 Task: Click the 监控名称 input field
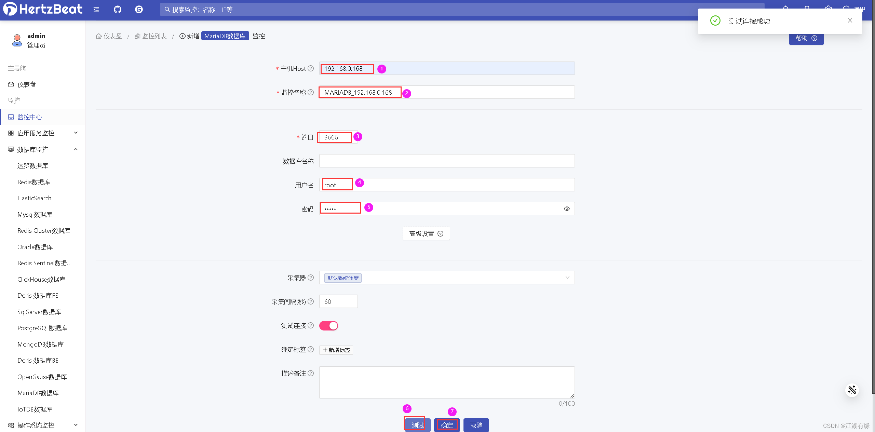pos(447,92)
